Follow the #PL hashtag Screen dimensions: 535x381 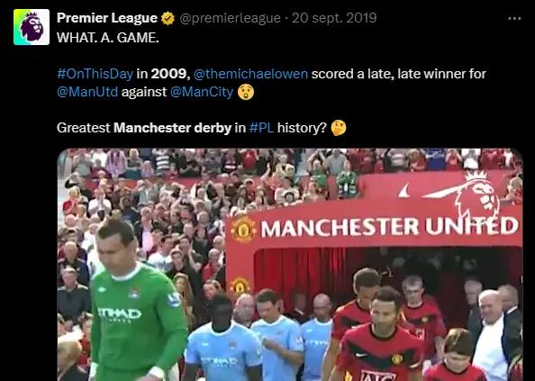pyautogui.click(x=261, y=128)
